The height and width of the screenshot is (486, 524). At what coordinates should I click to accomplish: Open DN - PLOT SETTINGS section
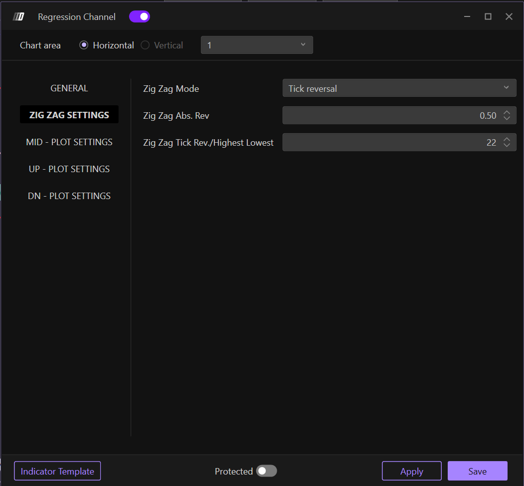click(x=69, y=196)
